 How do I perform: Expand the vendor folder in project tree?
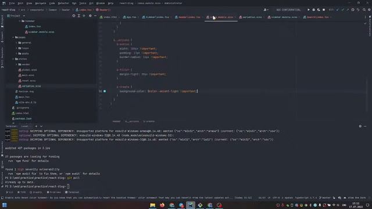click(17, 64)
